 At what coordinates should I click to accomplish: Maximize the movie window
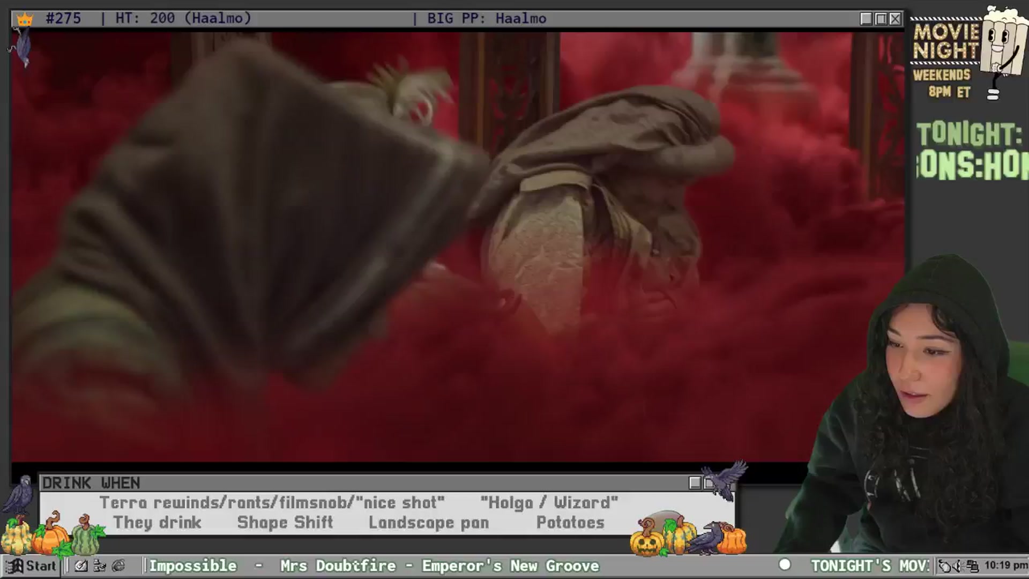click(881, 19)
